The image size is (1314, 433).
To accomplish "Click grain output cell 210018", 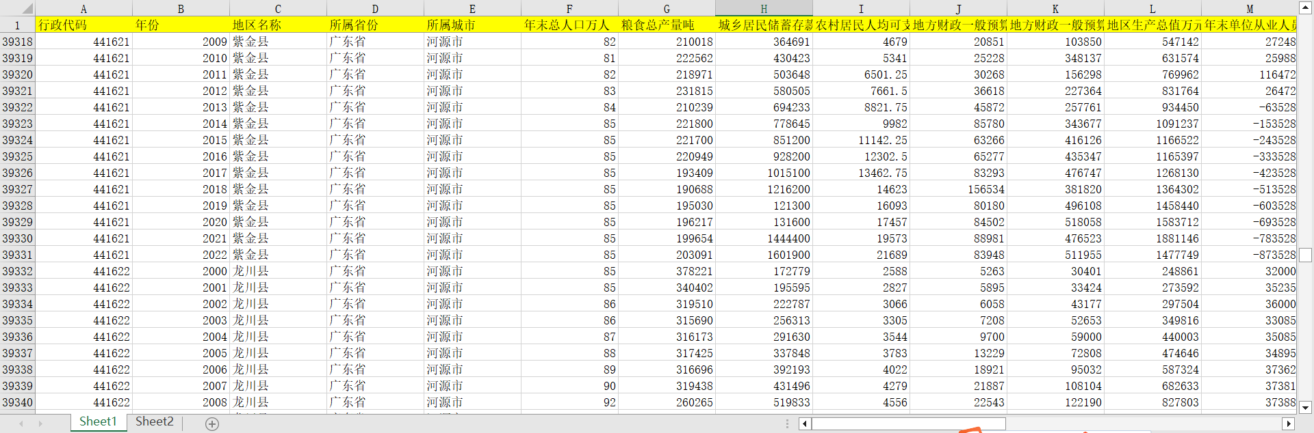I will coord(667,42).
